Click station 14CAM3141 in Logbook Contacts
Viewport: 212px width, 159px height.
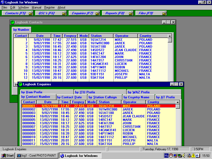99,64
